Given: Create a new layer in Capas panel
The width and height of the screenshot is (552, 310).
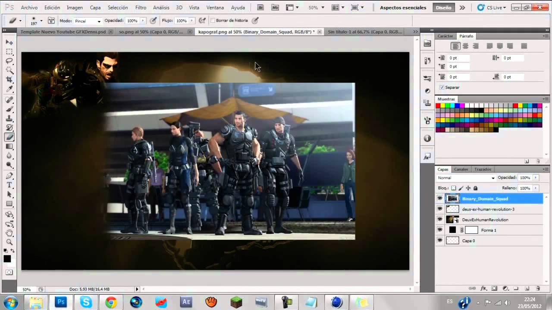Looking at the screenshot, I should click(527, 288).
